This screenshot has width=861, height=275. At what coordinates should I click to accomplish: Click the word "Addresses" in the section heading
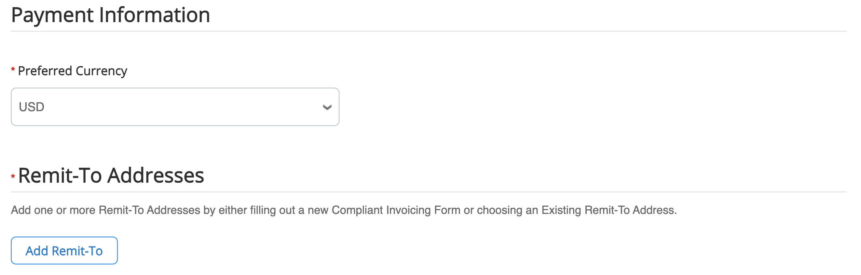click(156, 176)
